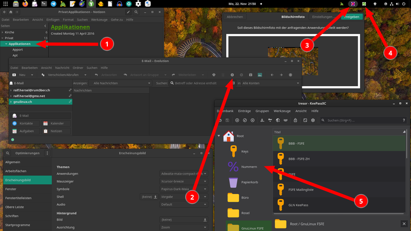This screenshot has height=231, width=411.
Task: Click the stop icon in Evolution toolbar
Action: click(x=290, y=75)
